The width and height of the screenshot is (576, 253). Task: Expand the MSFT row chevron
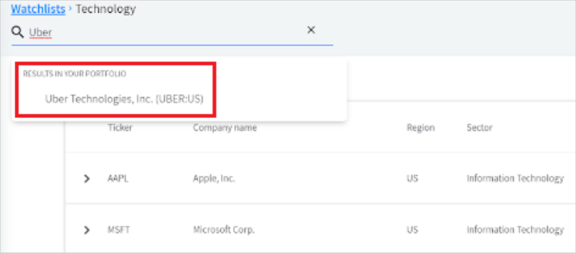tap(87, 230)
